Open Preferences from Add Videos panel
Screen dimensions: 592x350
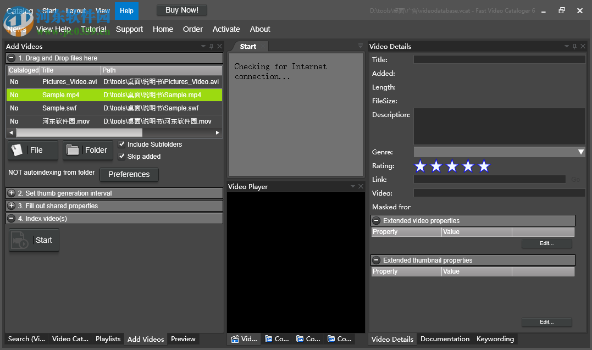coord(129,174)
